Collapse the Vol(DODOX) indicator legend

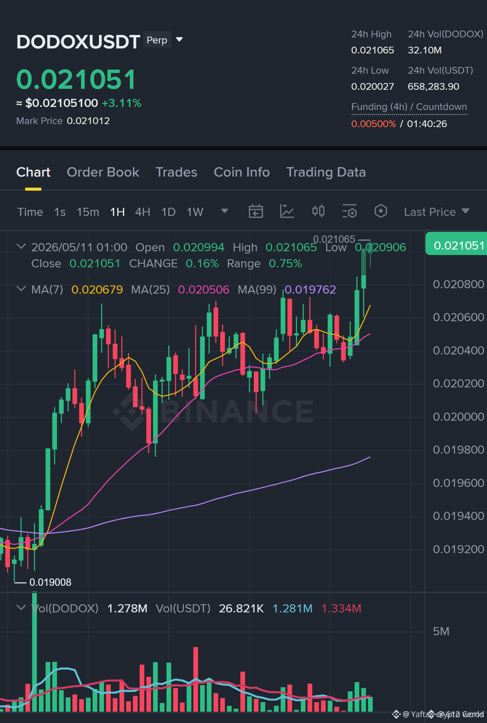click(21, 608)
